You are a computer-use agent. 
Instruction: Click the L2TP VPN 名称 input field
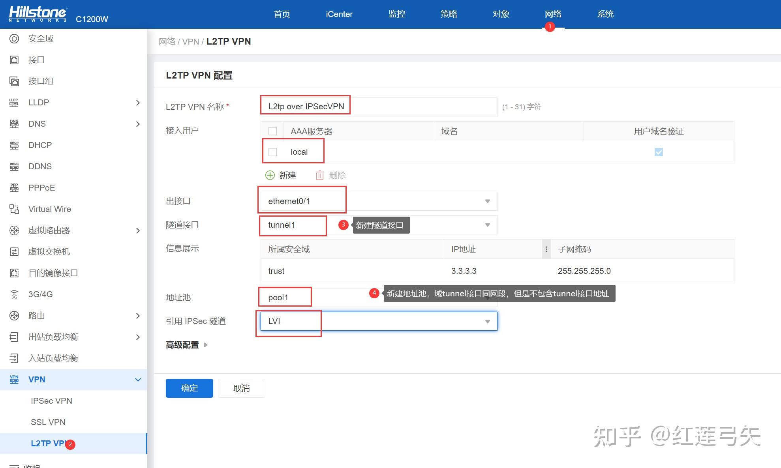[379, 107]
